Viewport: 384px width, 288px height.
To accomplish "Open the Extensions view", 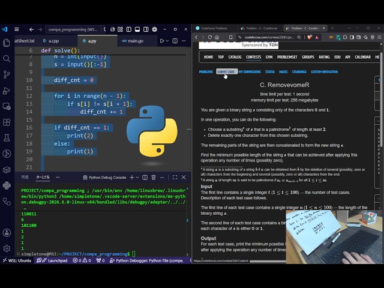I will point(7,122).
